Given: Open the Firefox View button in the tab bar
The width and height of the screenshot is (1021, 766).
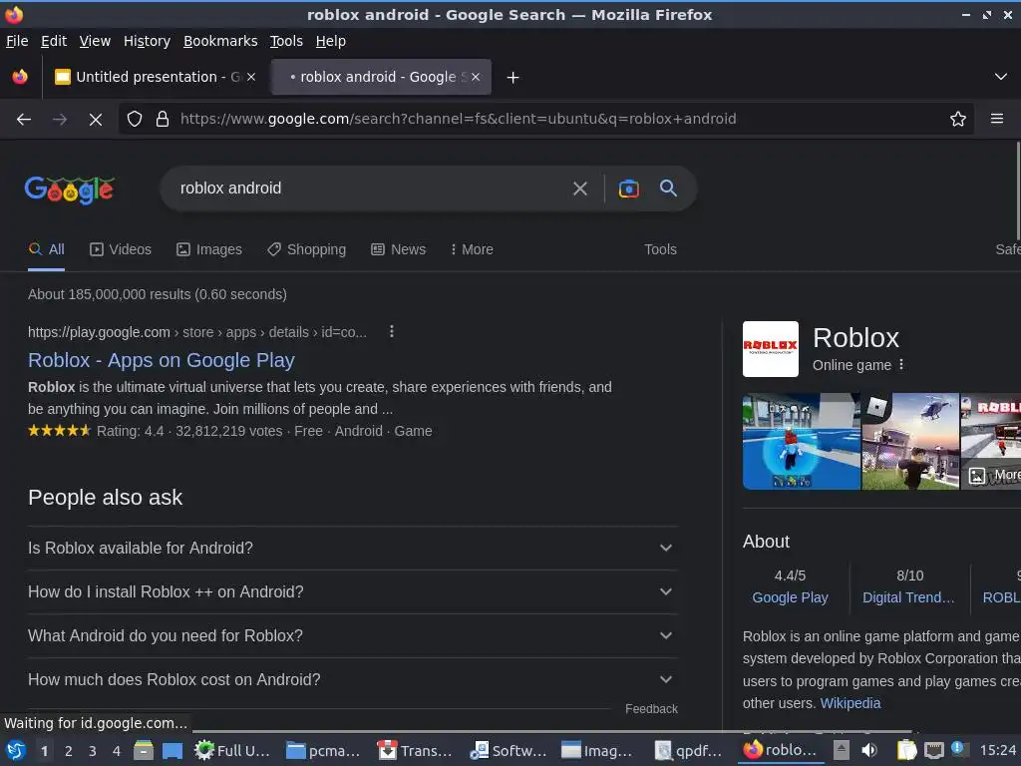Looking at the screenshot, I should click(x=20, y=77).
